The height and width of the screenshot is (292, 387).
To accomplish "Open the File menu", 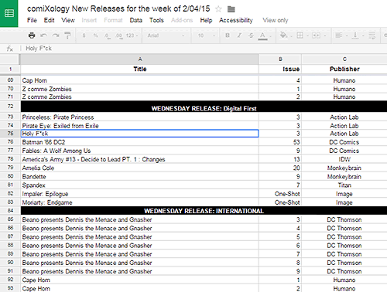I will [32, 20].
